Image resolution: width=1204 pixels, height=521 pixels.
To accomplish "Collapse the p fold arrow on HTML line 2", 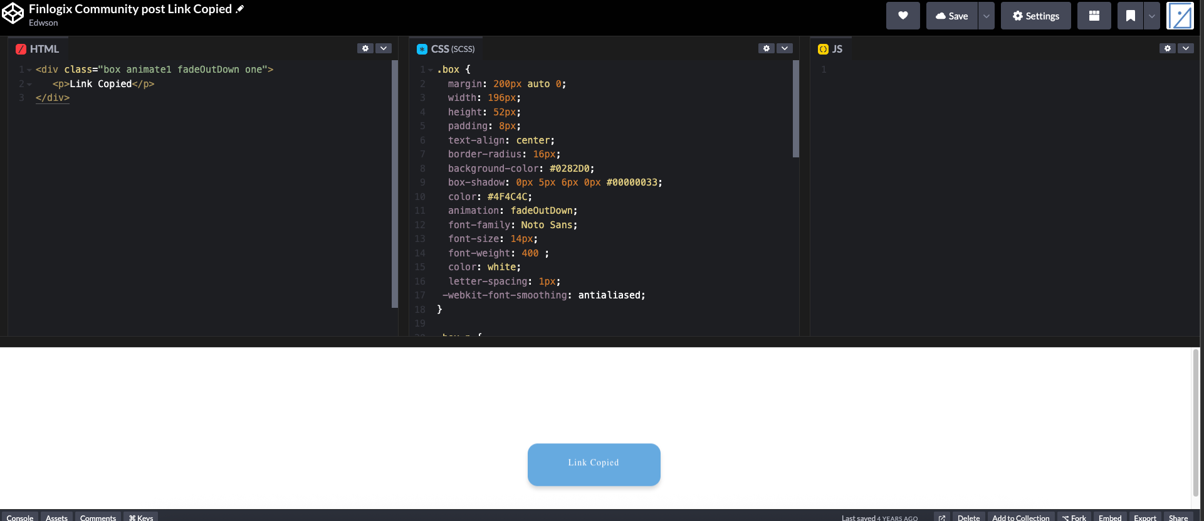I will pyautogui.click(x=29, y=84).
